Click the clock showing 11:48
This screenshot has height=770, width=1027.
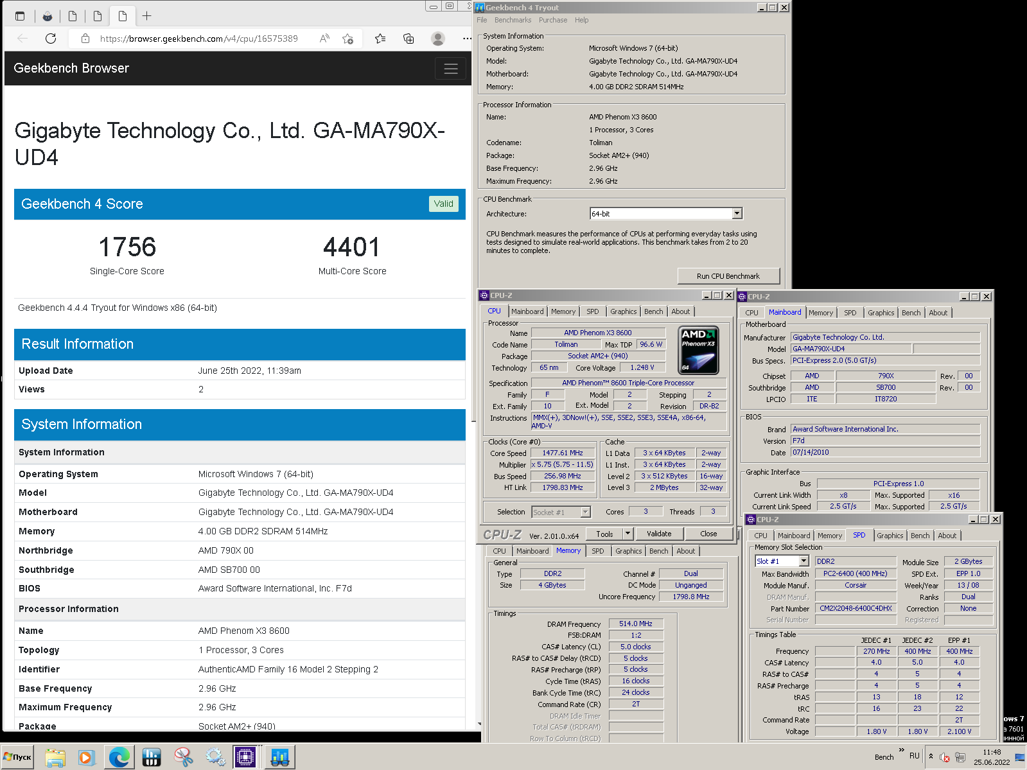(992, 752)
